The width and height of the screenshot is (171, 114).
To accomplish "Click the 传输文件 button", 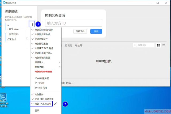I will coord(80,32).
